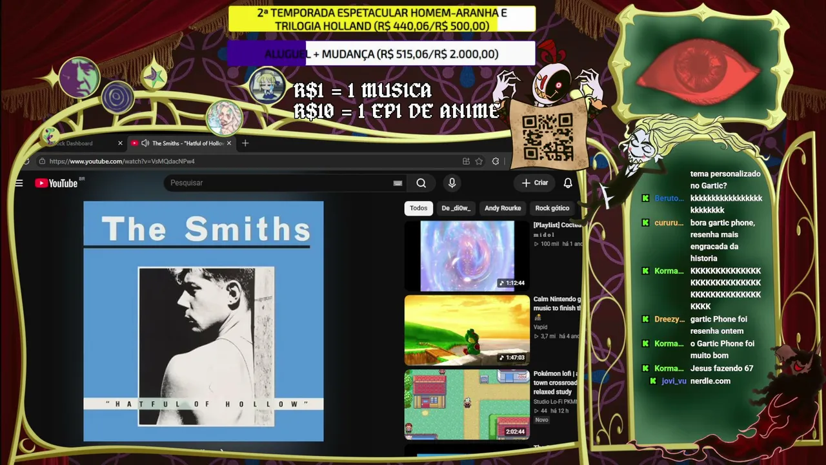This screenshot has width=826, height=465.
Task: Open the Cocteau playlist video thumbnail
Action: pos(467,256)
